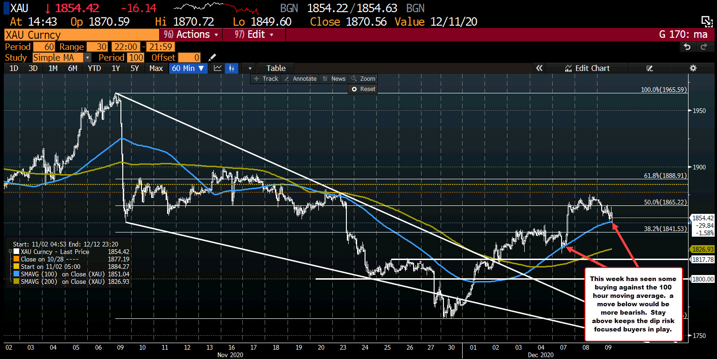The image size is (717, 359).
Task: Click the redo arrow icon
Action: point(704,47)
